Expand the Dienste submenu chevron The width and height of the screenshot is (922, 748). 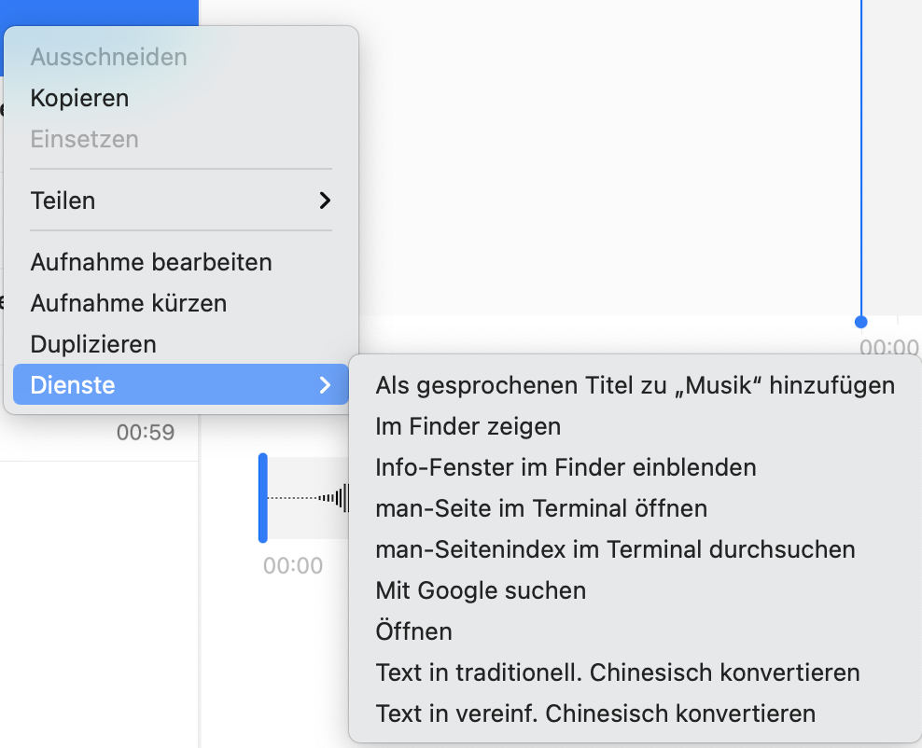pyautogui.click(x=324, y=384)
